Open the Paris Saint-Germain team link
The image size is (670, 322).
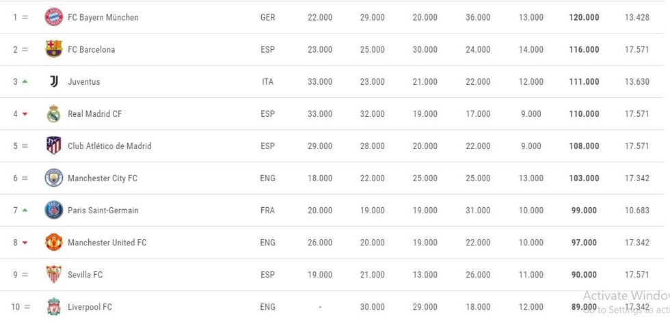(x=103, y=210)
